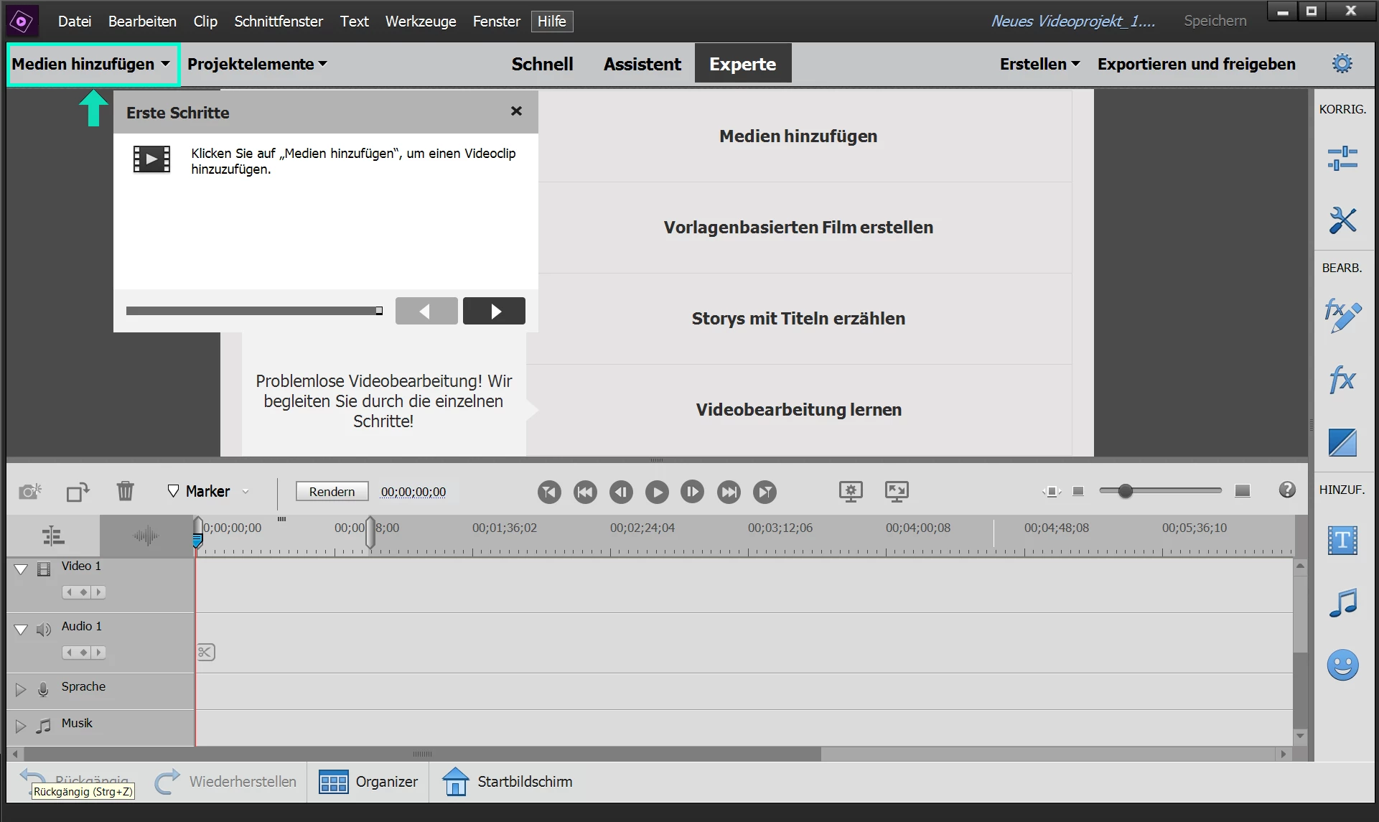Click Vorlagenbasierten Film erstellen
Viewport: 1379px width, 822px height.
click(x=798, y=228)
